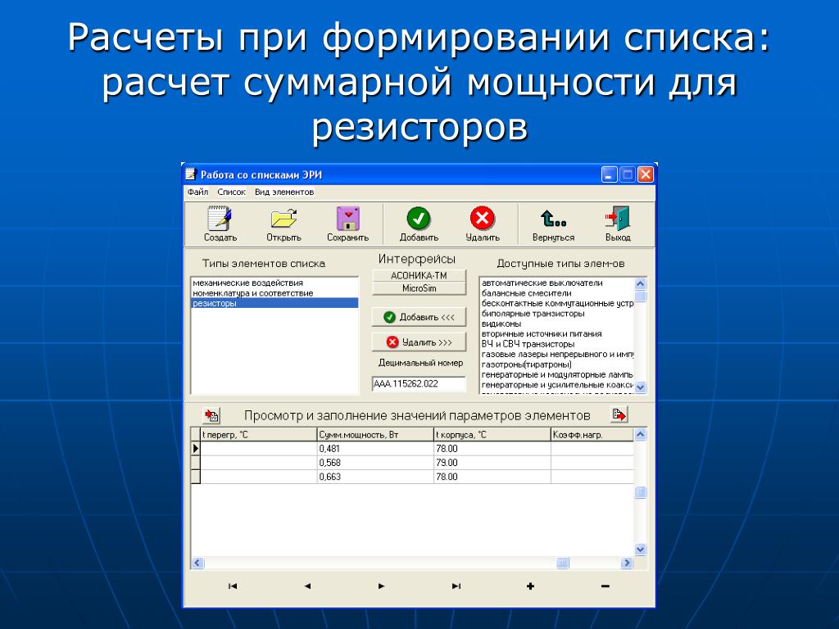Click the 79.00 case temperature cell

pyautogui.click(x=492, y=463)
